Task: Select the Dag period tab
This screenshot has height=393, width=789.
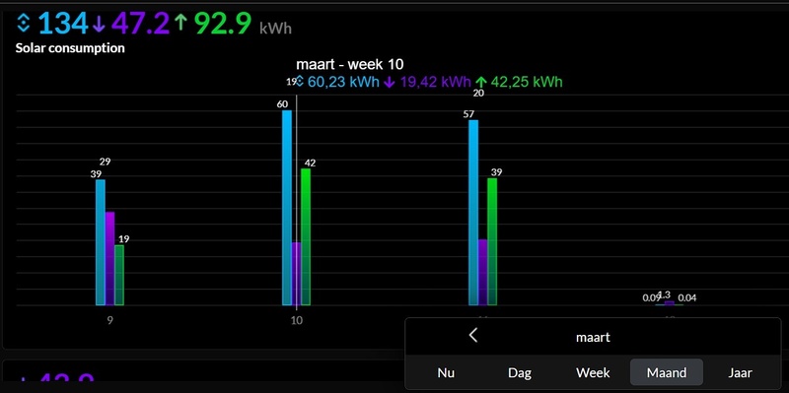Action: (x=520, y=372)
